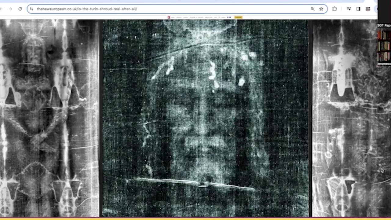
Task: Go forward with the browser arrow
Action: pos(10,9)
